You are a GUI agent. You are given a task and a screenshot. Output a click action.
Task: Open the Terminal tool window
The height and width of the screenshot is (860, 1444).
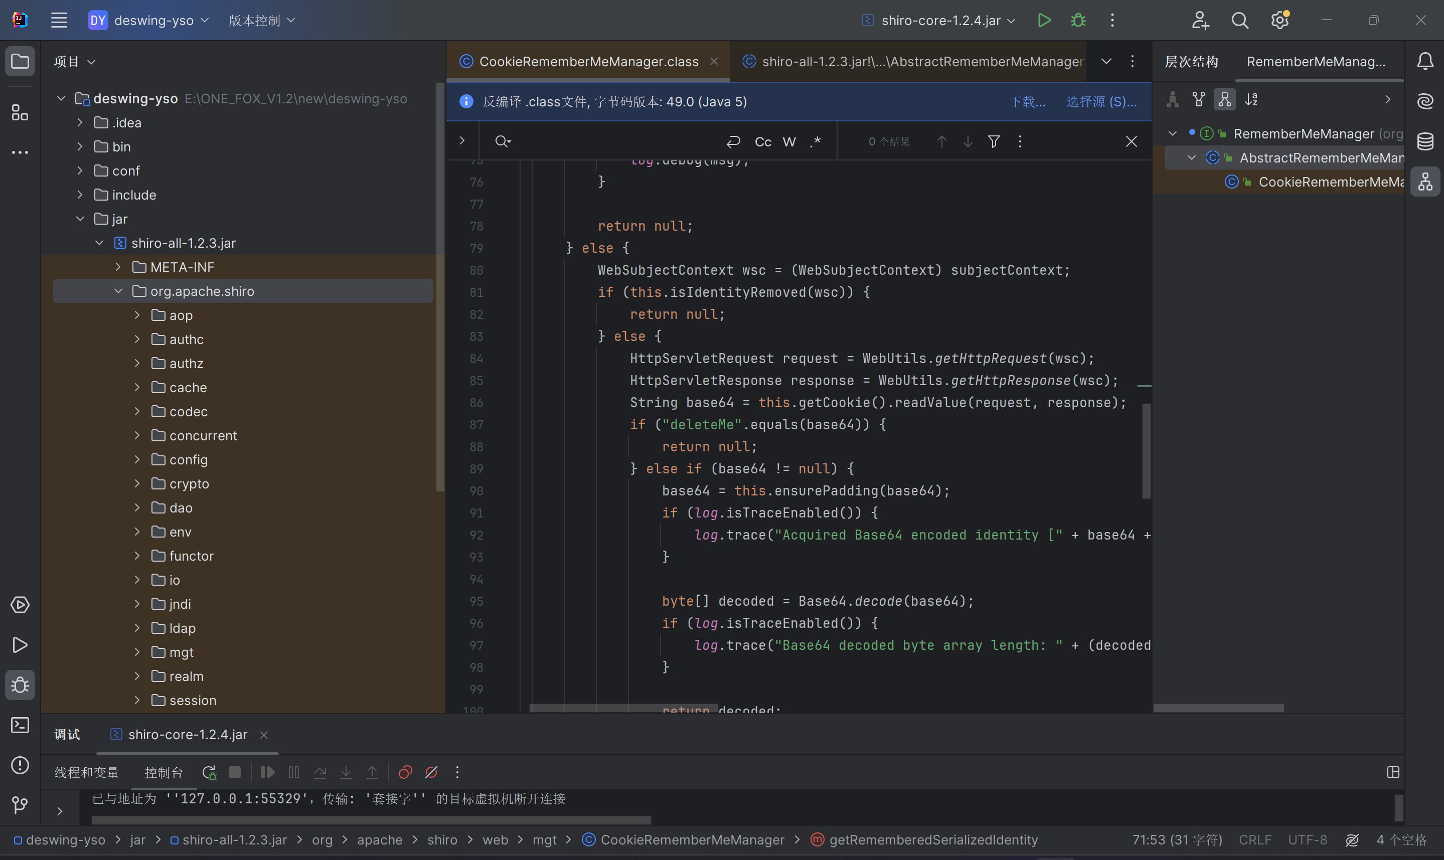(20, 725)
